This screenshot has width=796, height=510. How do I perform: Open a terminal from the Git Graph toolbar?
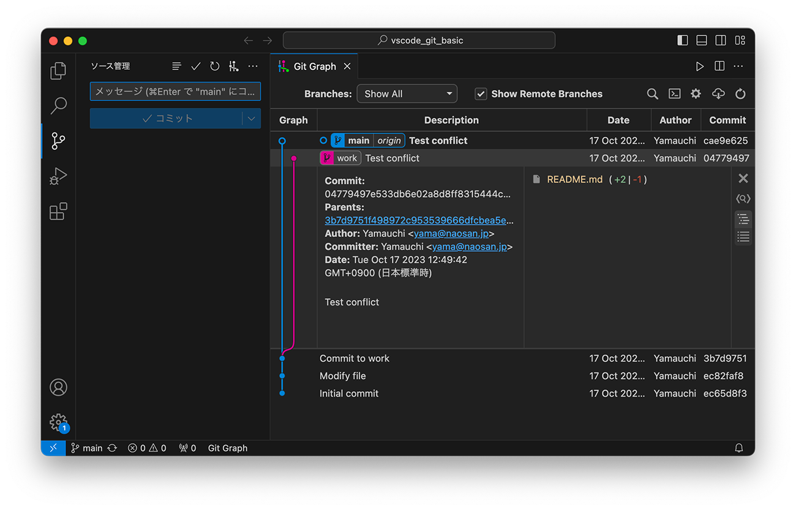674,94
